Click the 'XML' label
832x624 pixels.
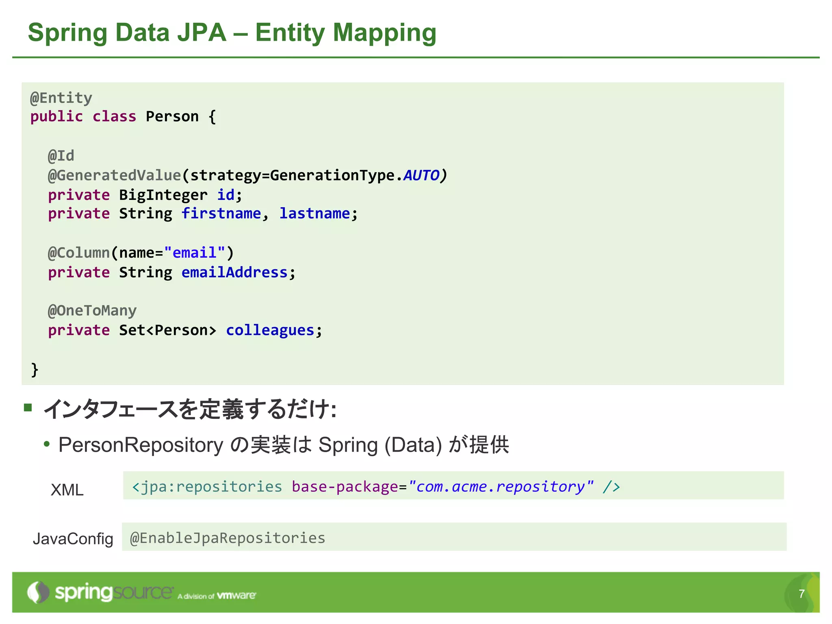point(67,490)
